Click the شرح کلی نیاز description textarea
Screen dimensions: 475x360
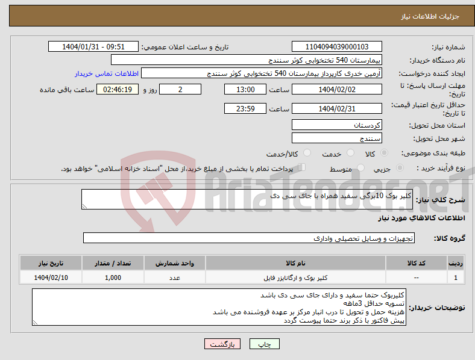point(247,199)
